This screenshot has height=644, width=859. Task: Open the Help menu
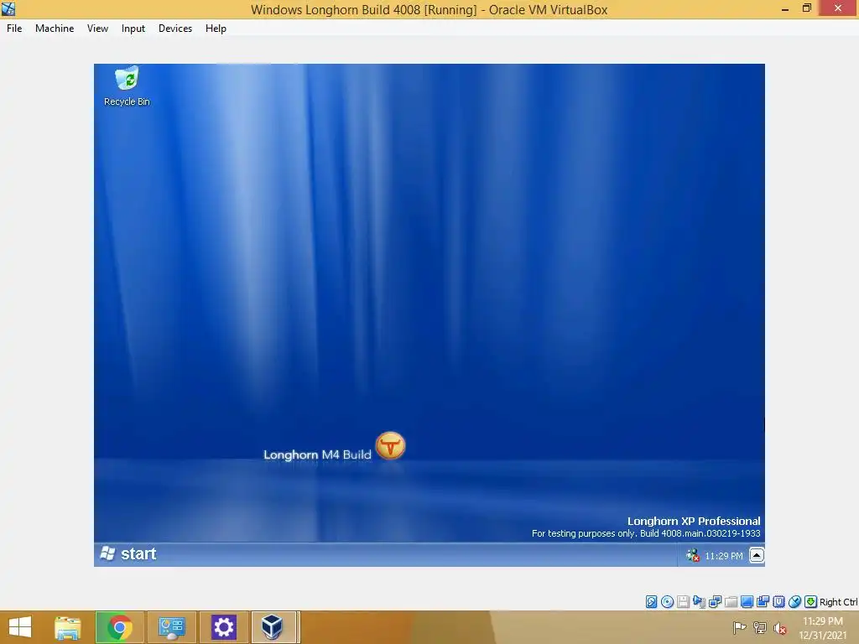click(x=216, y=29)
